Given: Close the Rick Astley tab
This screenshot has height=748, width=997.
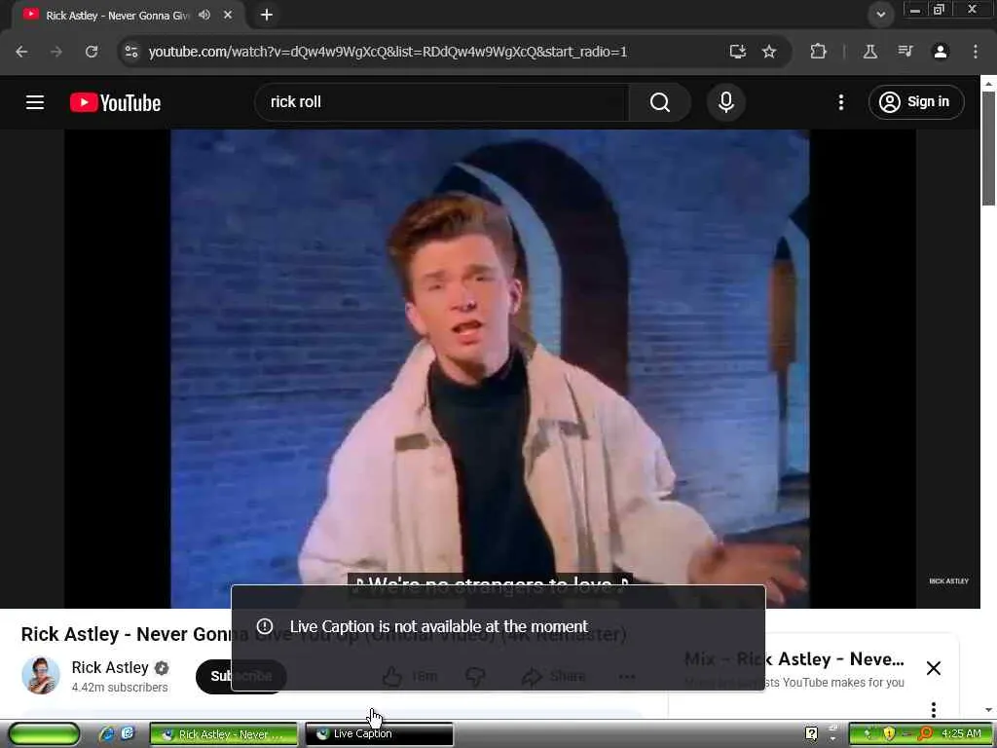Looking at the screenshot, I should pos(228,15).
